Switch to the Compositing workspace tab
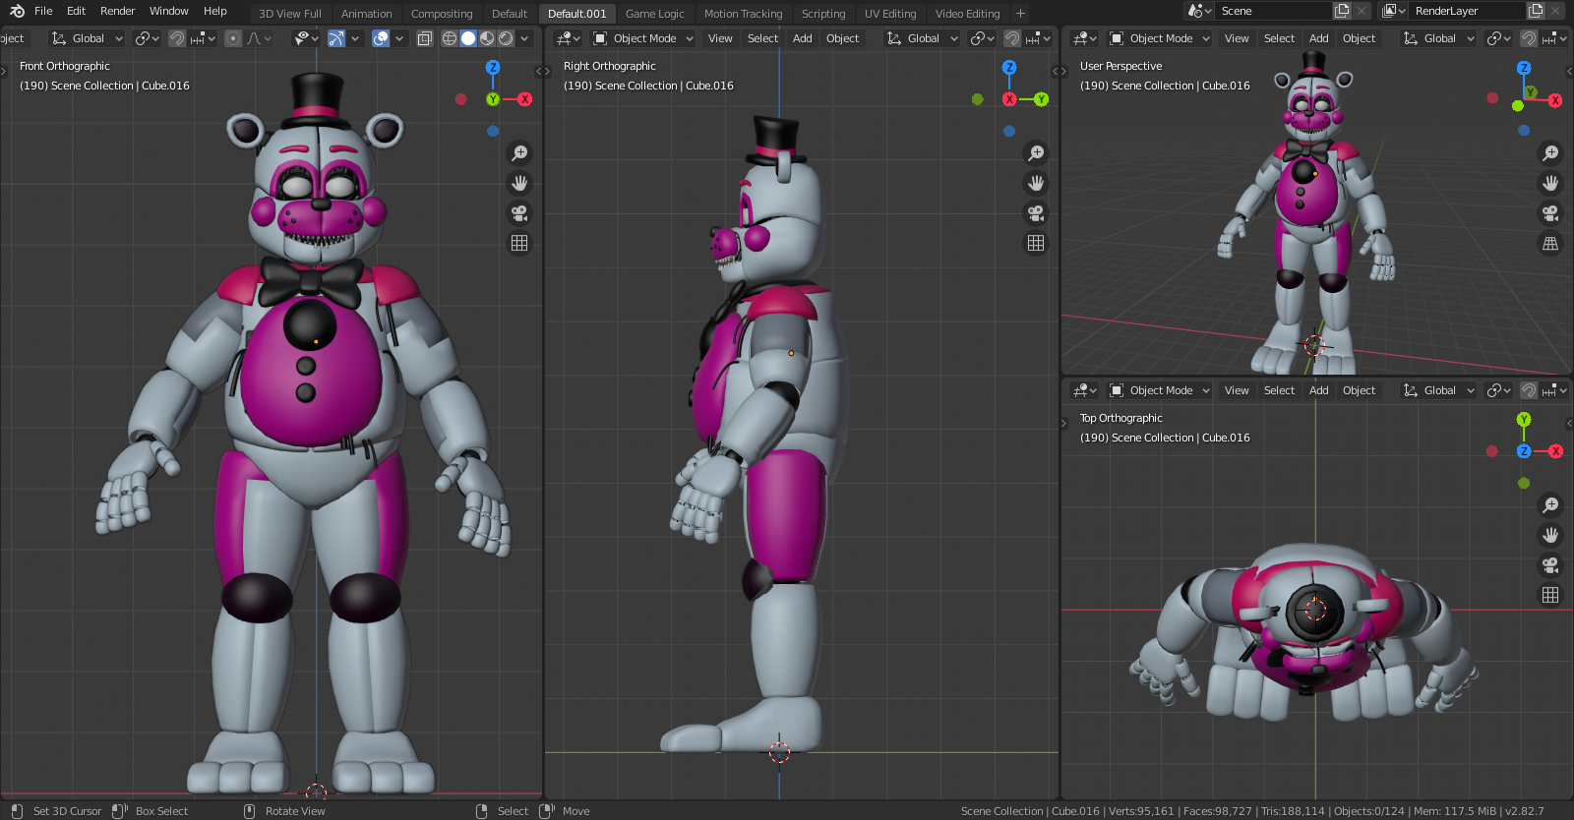Screen dimensions: 1574x820 point(442,14)
